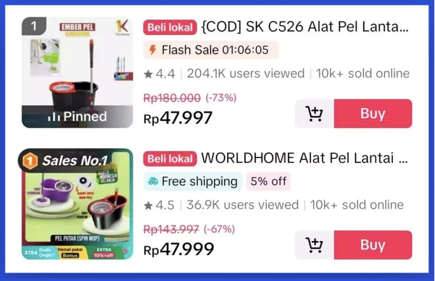Tap the 4.4 star rating
The image size is (435, 281).
(160, 74)
